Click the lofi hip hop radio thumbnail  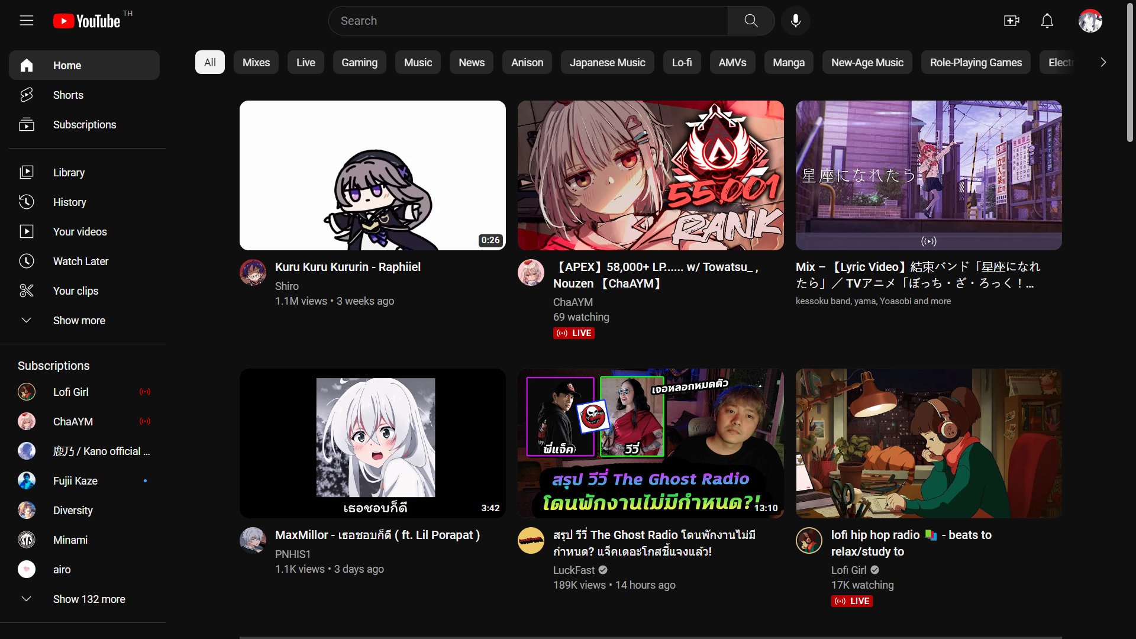[x=928, y=443]
